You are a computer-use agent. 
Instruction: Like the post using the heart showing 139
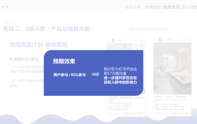pyautogui.click(x=173, y=113)
